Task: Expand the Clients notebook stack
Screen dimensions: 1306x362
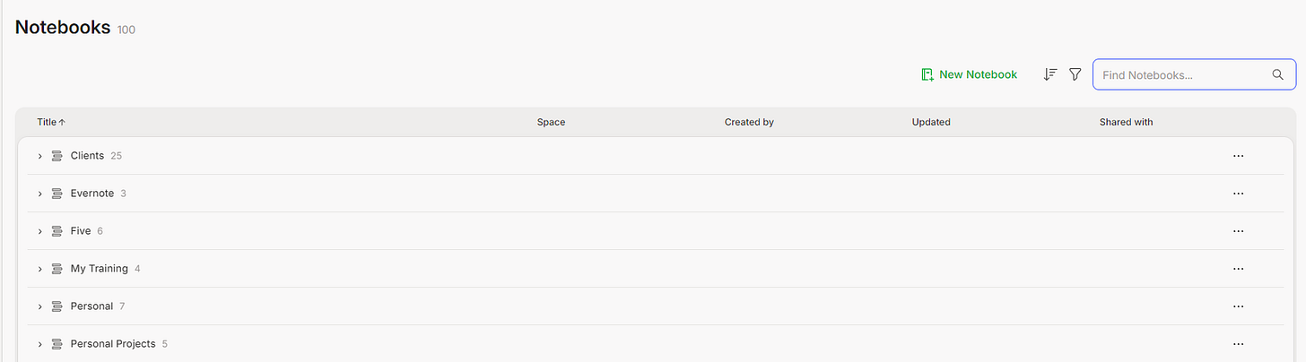Action: coord(40,156)
